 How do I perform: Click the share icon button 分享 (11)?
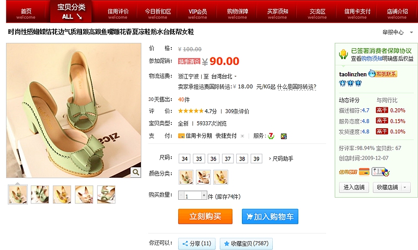(197, 243)
